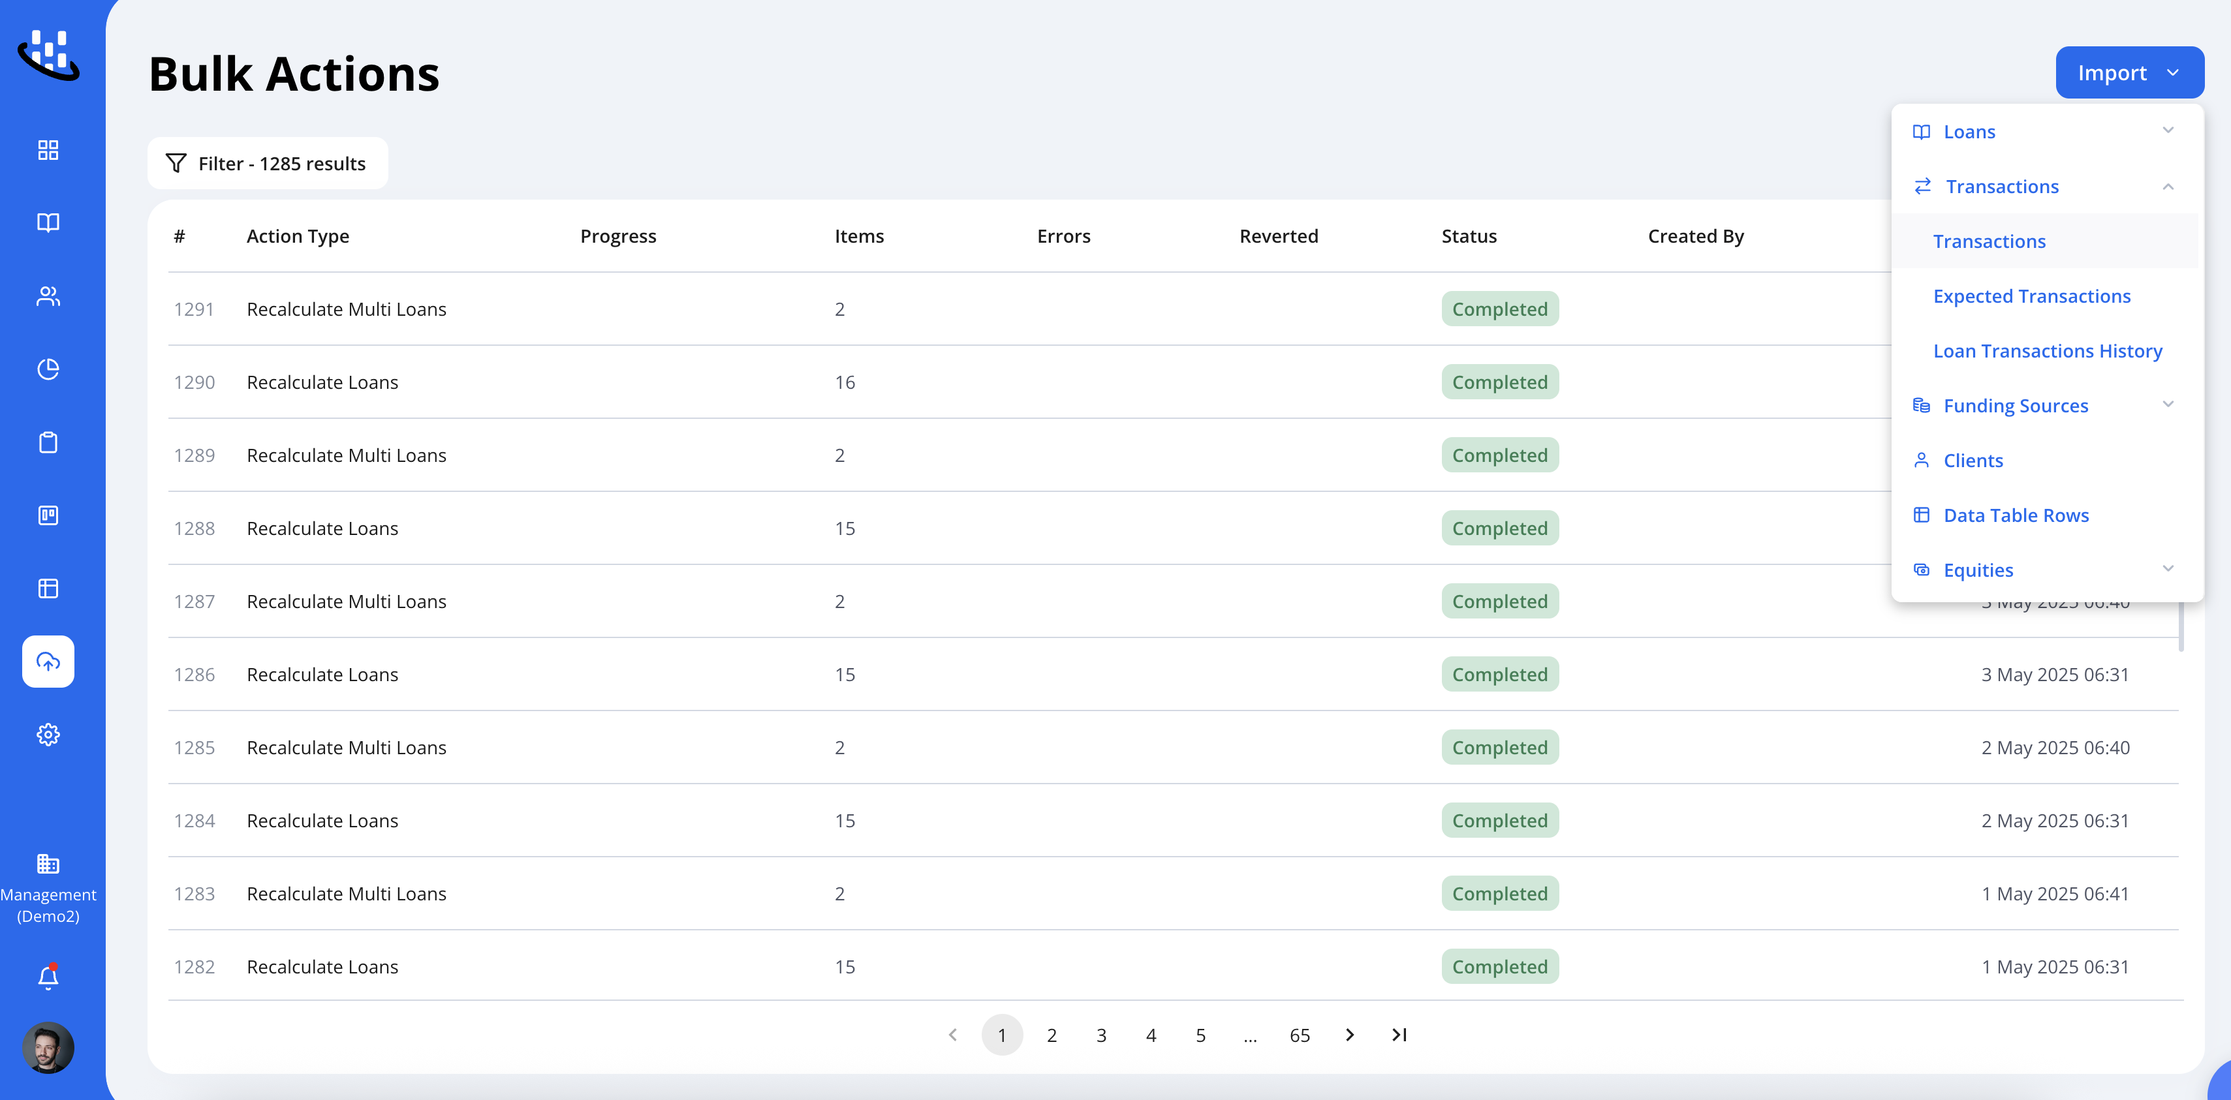This screenshot has height=1100, width=2231.
Task: Open the Reports pie chart icon
Action: tap(48, 368)
